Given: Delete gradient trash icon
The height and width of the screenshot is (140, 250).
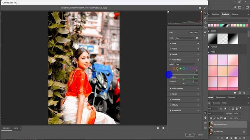Looking at the screenshot, I should (x=244, y=93).
